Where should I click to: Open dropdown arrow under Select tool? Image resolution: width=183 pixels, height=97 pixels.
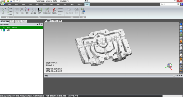click(27, 15)
